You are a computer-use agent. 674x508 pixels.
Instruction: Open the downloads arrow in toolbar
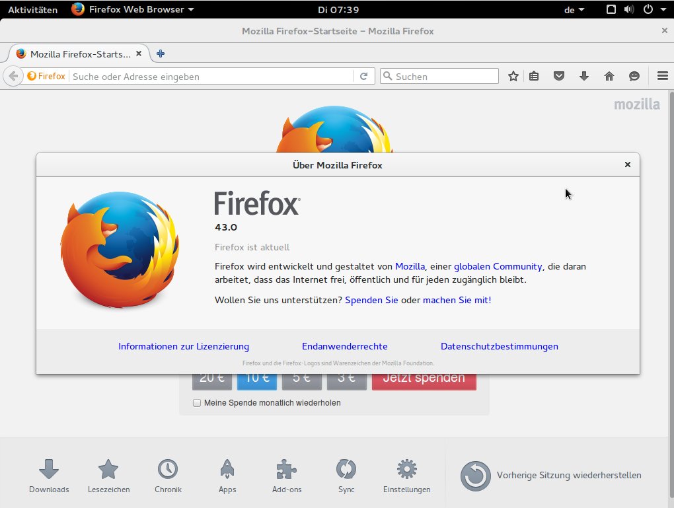(583, 77)
